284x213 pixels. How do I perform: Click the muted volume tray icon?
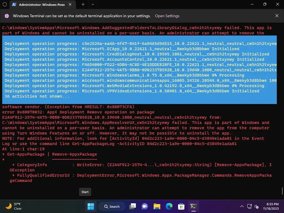(257, 206)
